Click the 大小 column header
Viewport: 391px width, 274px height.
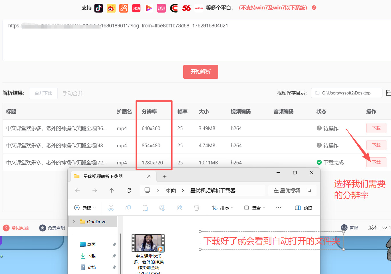coord(204,112)
